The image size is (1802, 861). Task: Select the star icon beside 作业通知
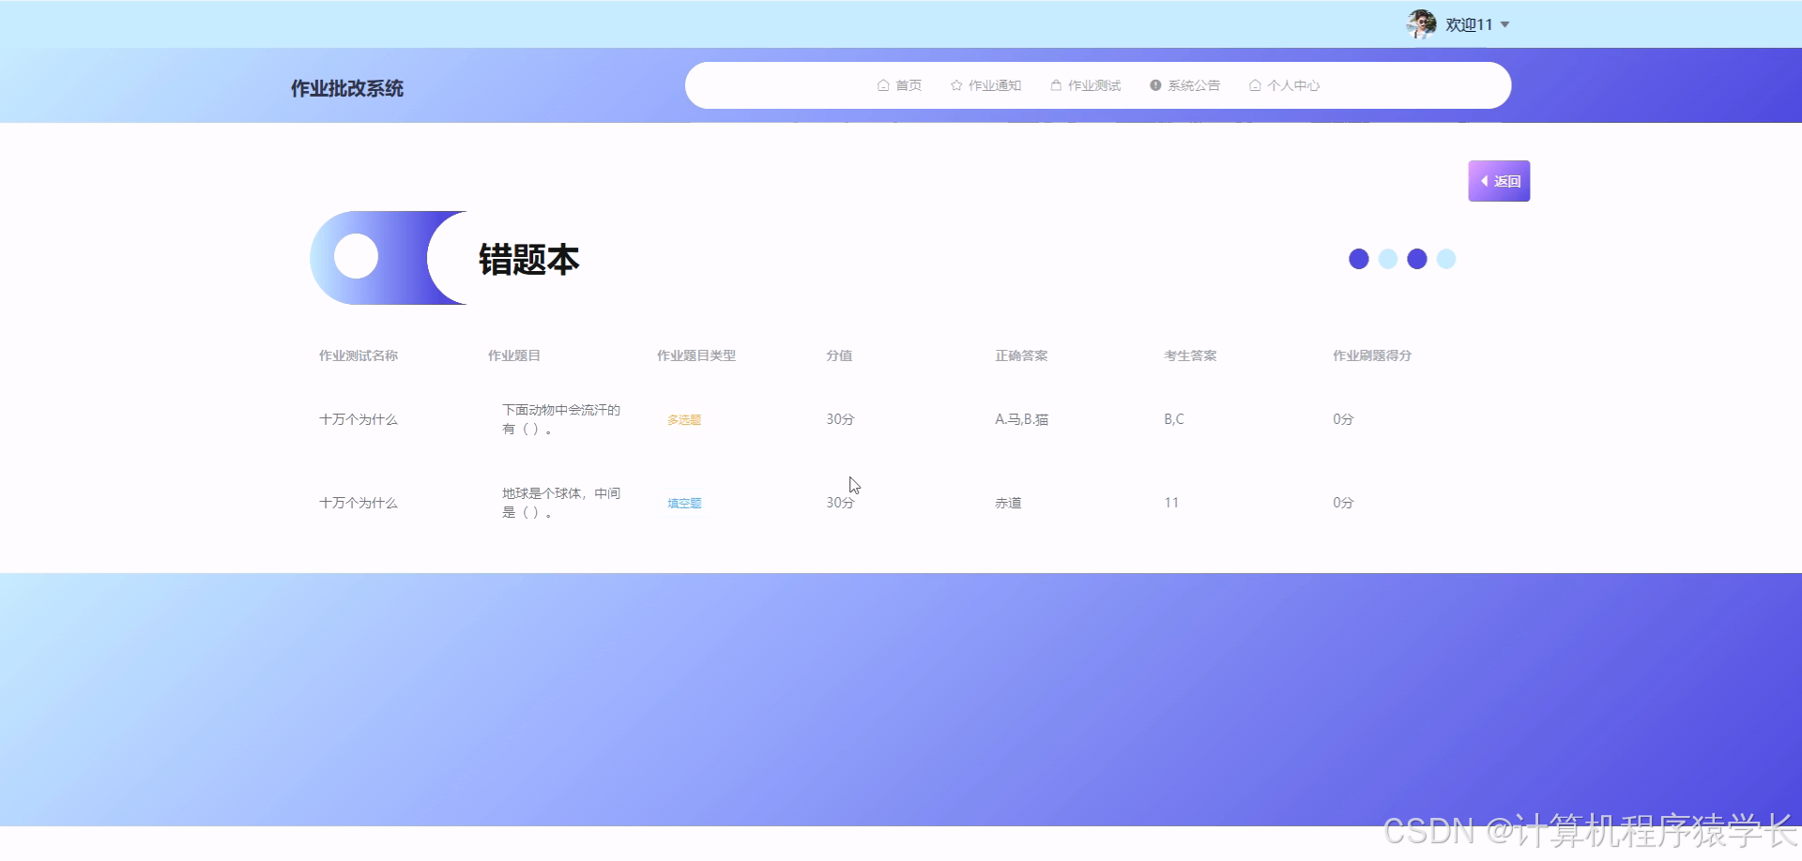click(954, 85)
